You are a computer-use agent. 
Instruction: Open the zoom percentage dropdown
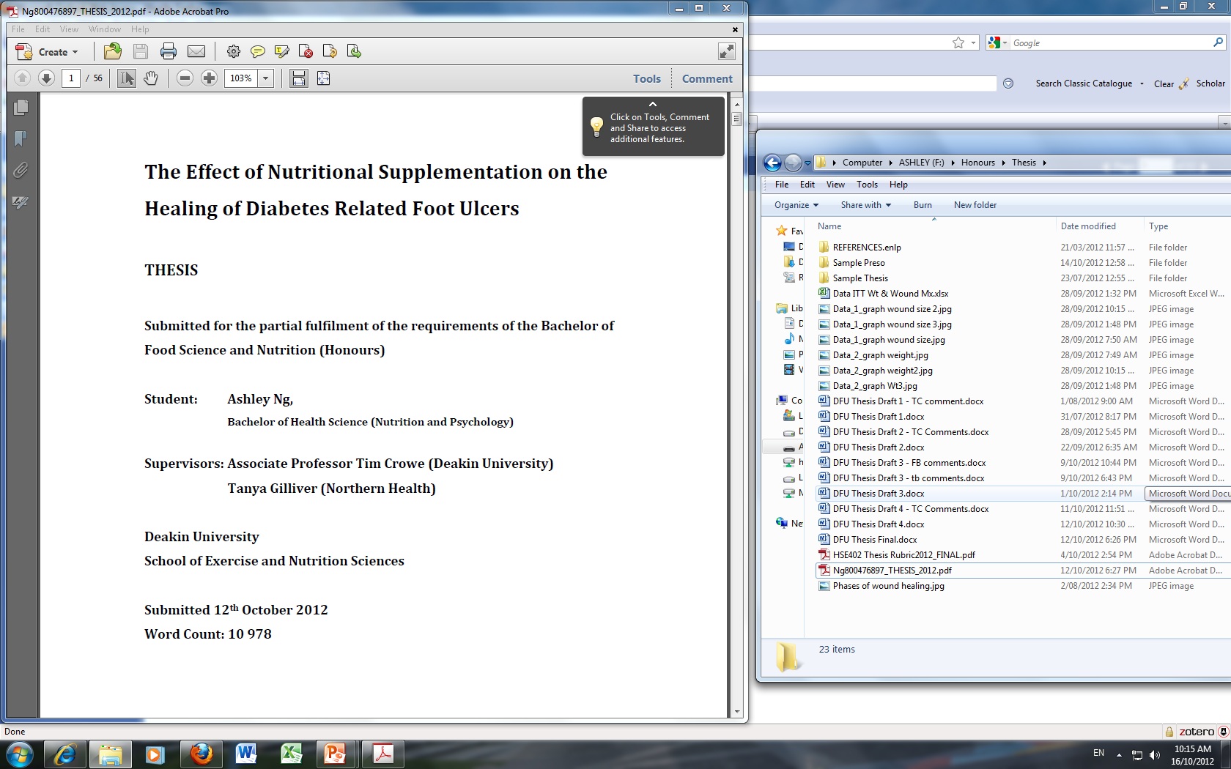pyautogui.click(x=266, y=78)
